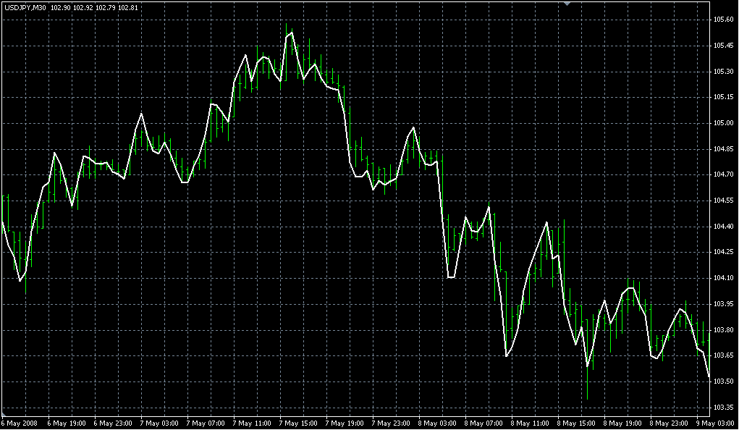739x430 pixels.
Task: Click the 103.35 price at axis bottom
Action: 723,408
